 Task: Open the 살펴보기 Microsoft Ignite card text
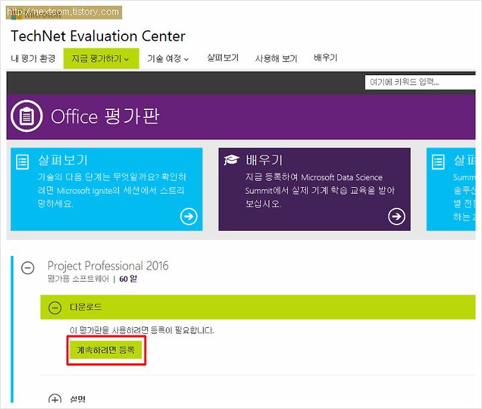tap(112, 190)
